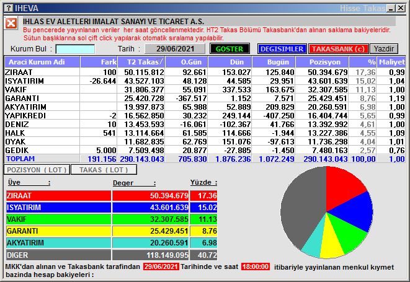Sort by the O.Gün column header

click(x=187, y=62)
